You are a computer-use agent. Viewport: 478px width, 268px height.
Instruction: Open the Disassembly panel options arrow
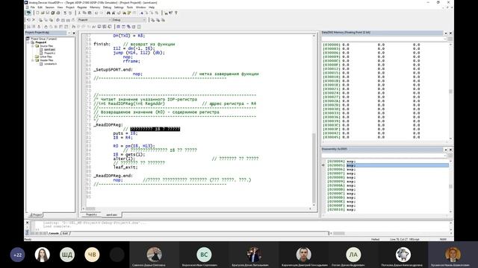coord(446,150)
